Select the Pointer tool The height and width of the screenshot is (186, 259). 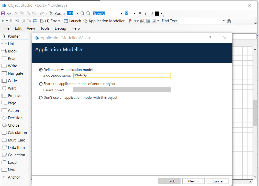point(15,36)
